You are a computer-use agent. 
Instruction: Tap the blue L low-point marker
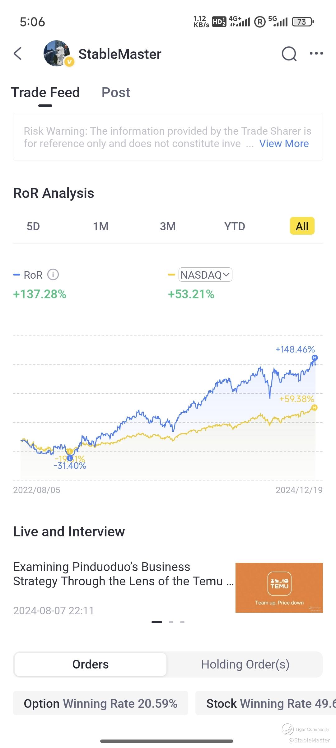[x=70, y=458]
